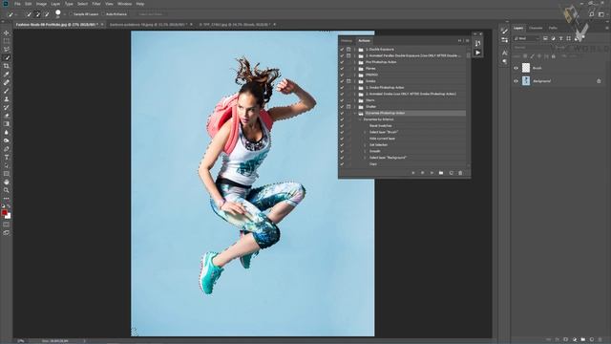Click Add to selection mode icon
This screenshot has height=344, width=611.
pos(38,14)
